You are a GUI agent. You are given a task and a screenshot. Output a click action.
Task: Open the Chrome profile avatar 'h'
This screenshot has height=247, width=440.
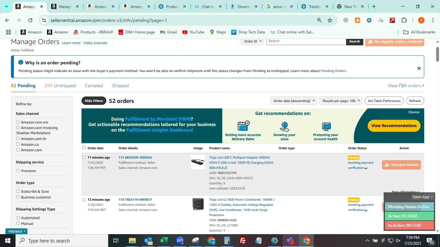[421, 20]
